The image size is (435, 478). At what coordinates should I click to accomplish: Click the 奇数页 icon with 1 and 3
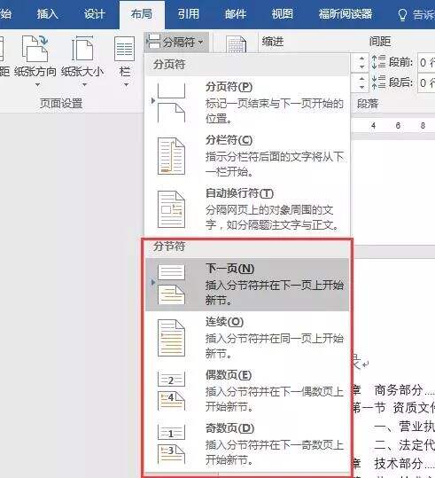click(x=171, y=443)
